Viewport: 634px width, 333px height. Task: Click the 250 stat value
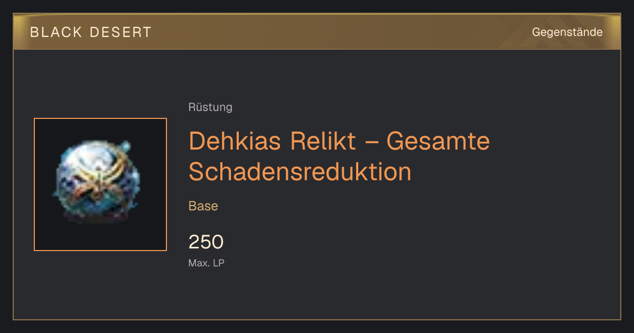click(x=206, y=242)
